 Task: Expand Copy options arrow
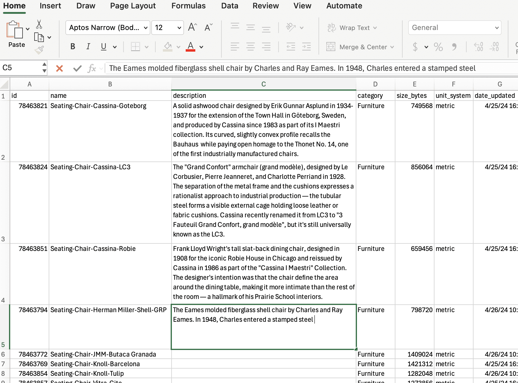point(49,38)
